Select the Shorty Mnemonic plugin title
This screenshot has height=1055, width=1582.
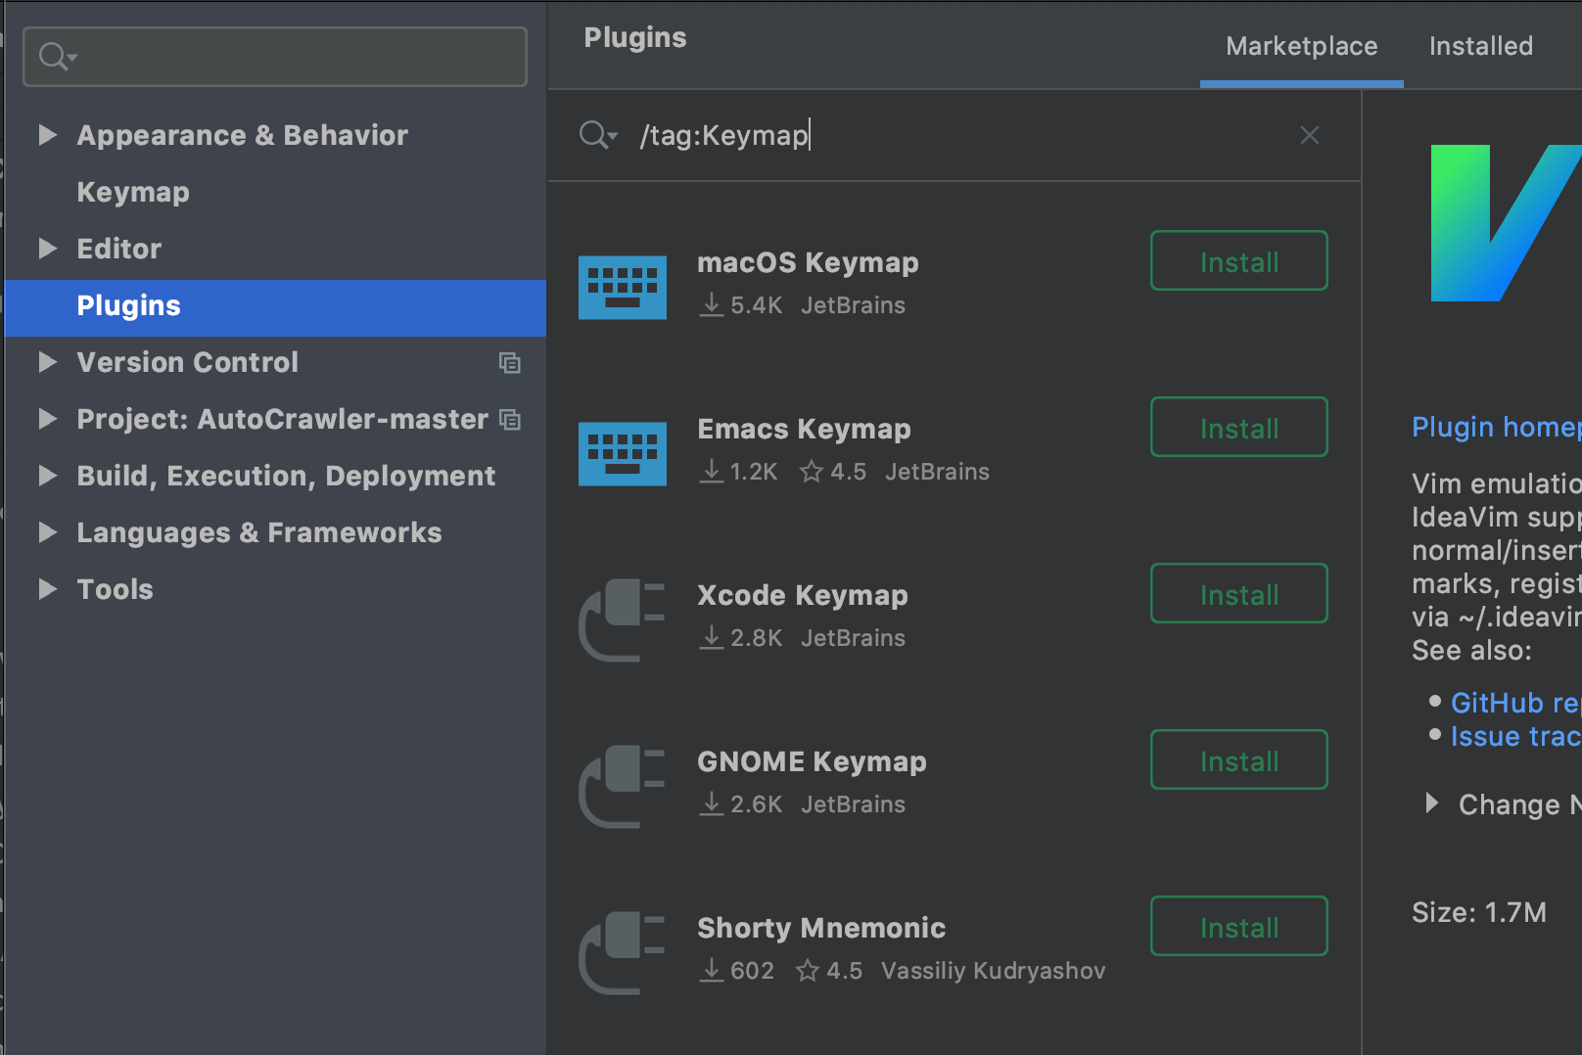[821, 928]
